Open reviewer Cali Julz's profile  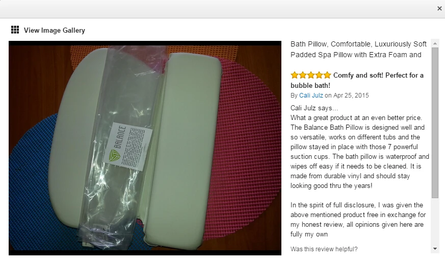point(311,96)
